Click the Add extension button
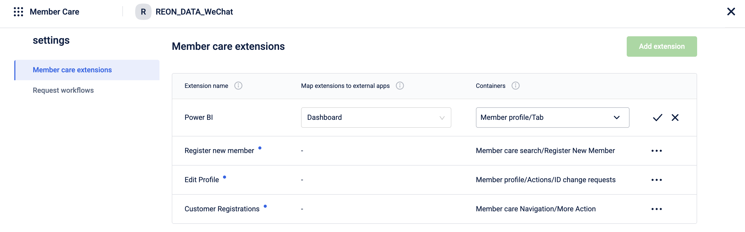This screenshot has height=232, width=745. tap(662, 47)
